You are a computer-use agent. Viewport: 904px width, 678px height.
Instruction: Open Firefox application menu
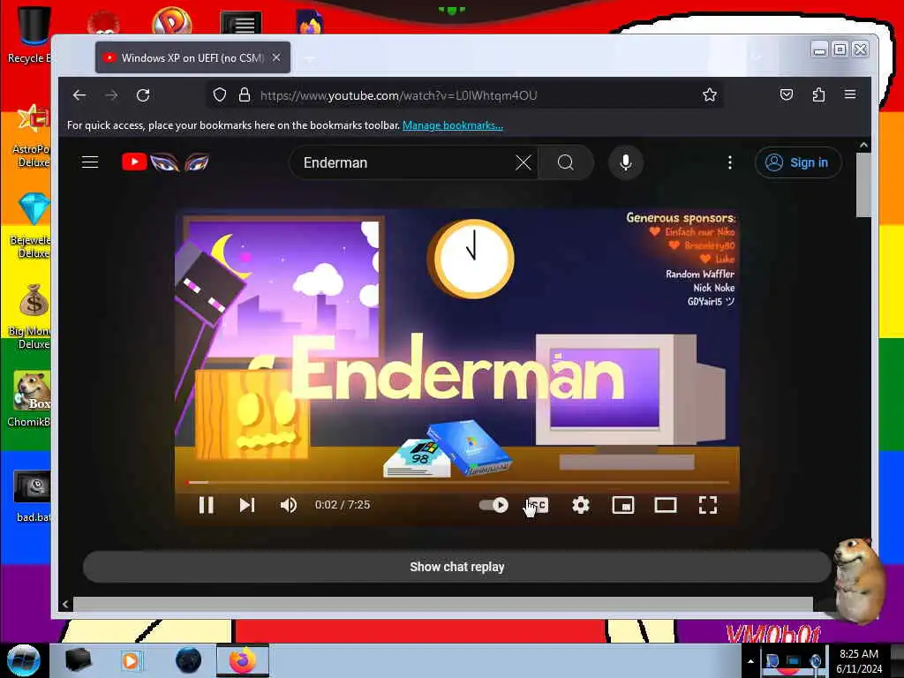(x=850, y=94)
